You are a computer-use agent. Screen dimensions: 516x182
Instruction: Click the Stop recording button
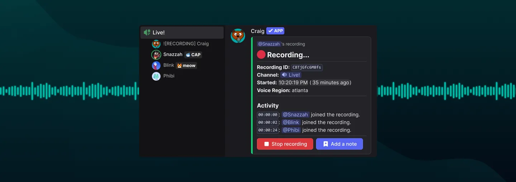[x=285, y=144]
